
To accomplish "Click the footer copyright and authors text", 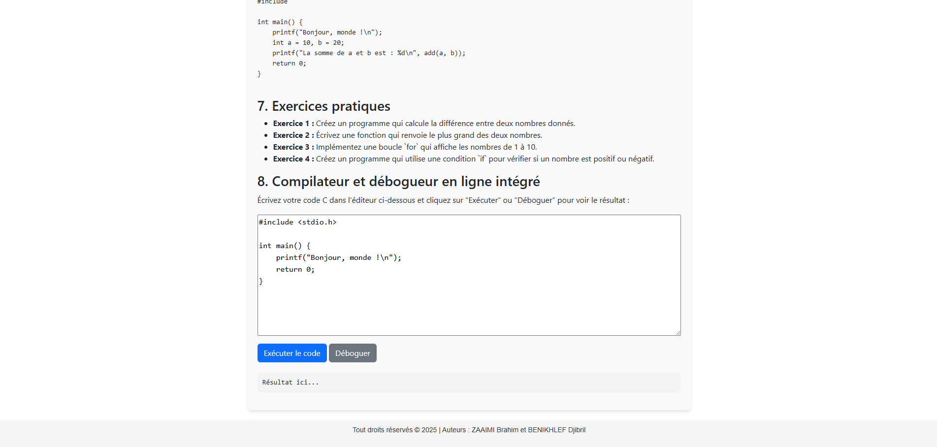I will click(469, 430).
